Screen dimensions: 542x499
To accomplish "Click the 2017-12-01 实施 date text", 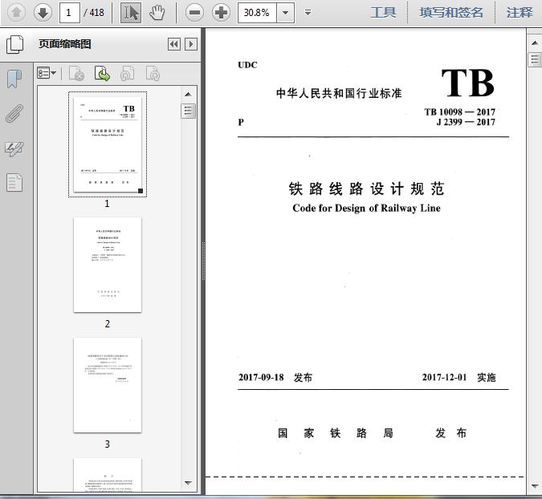I will [x=458, y=377].
